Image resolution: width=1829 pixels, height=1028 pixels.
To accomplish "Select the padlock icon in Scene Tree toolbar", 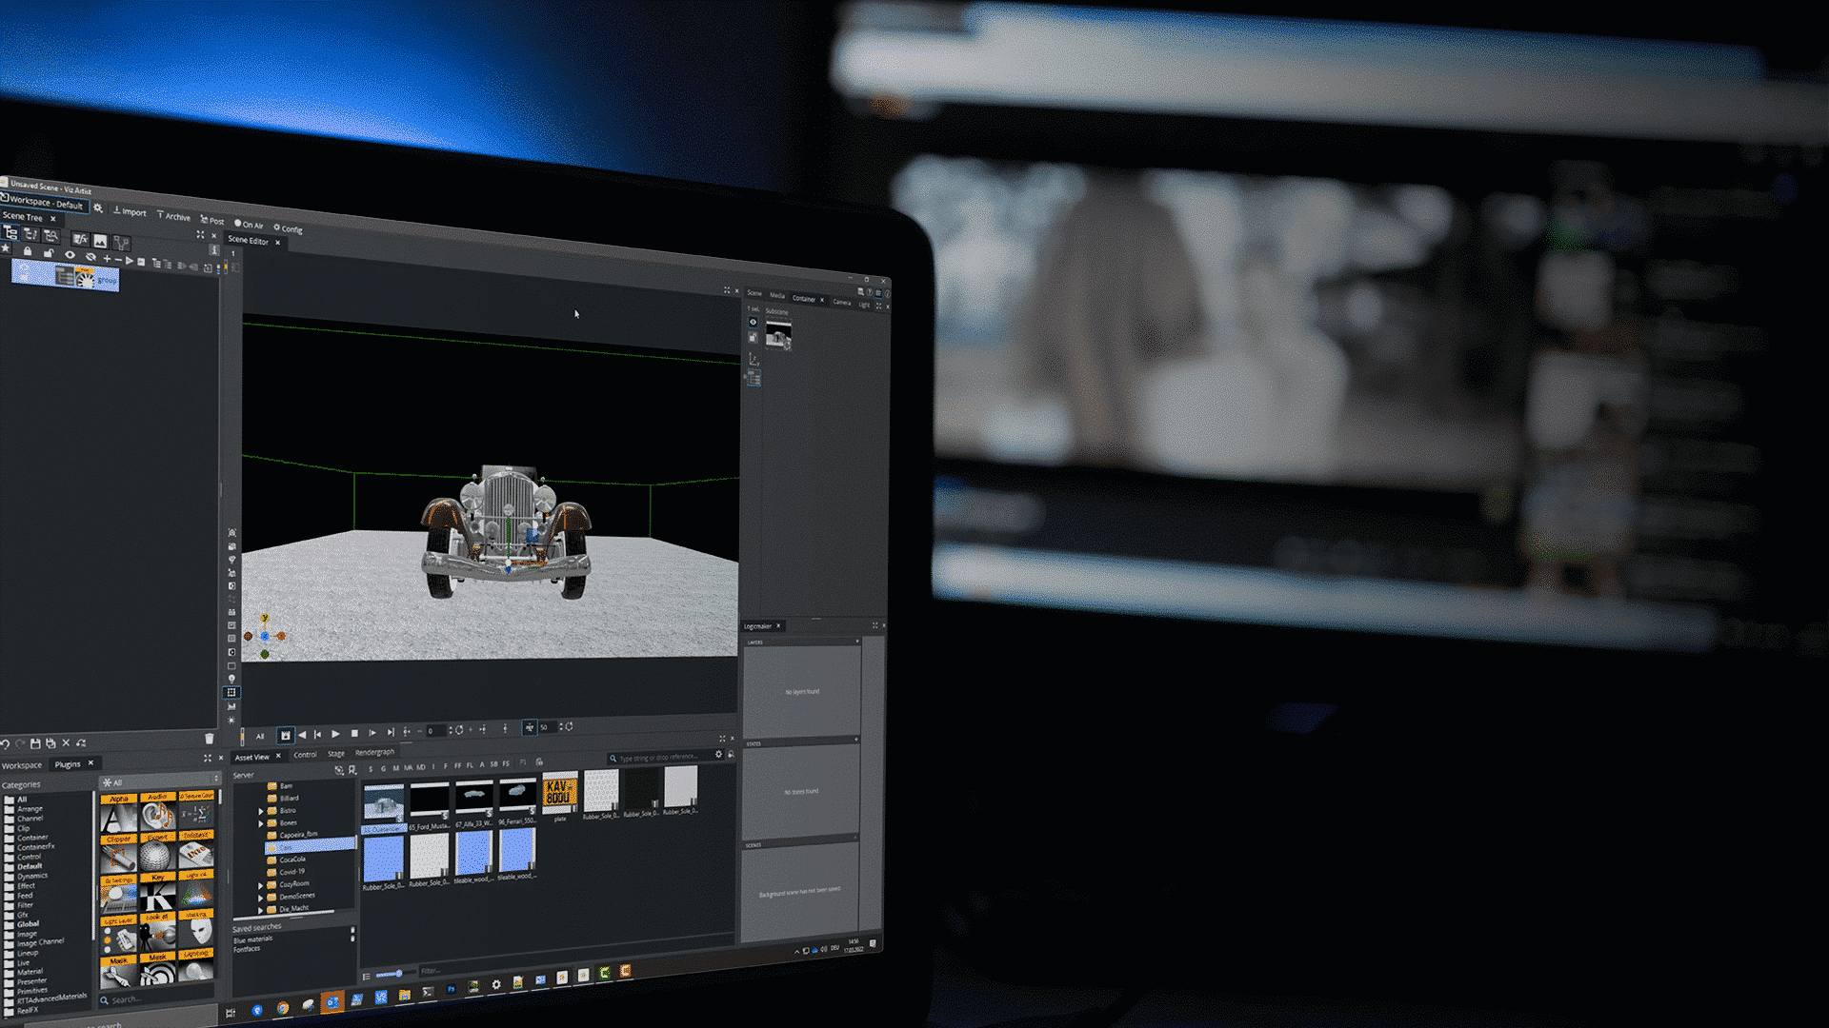I will click(x=28, y=252).
